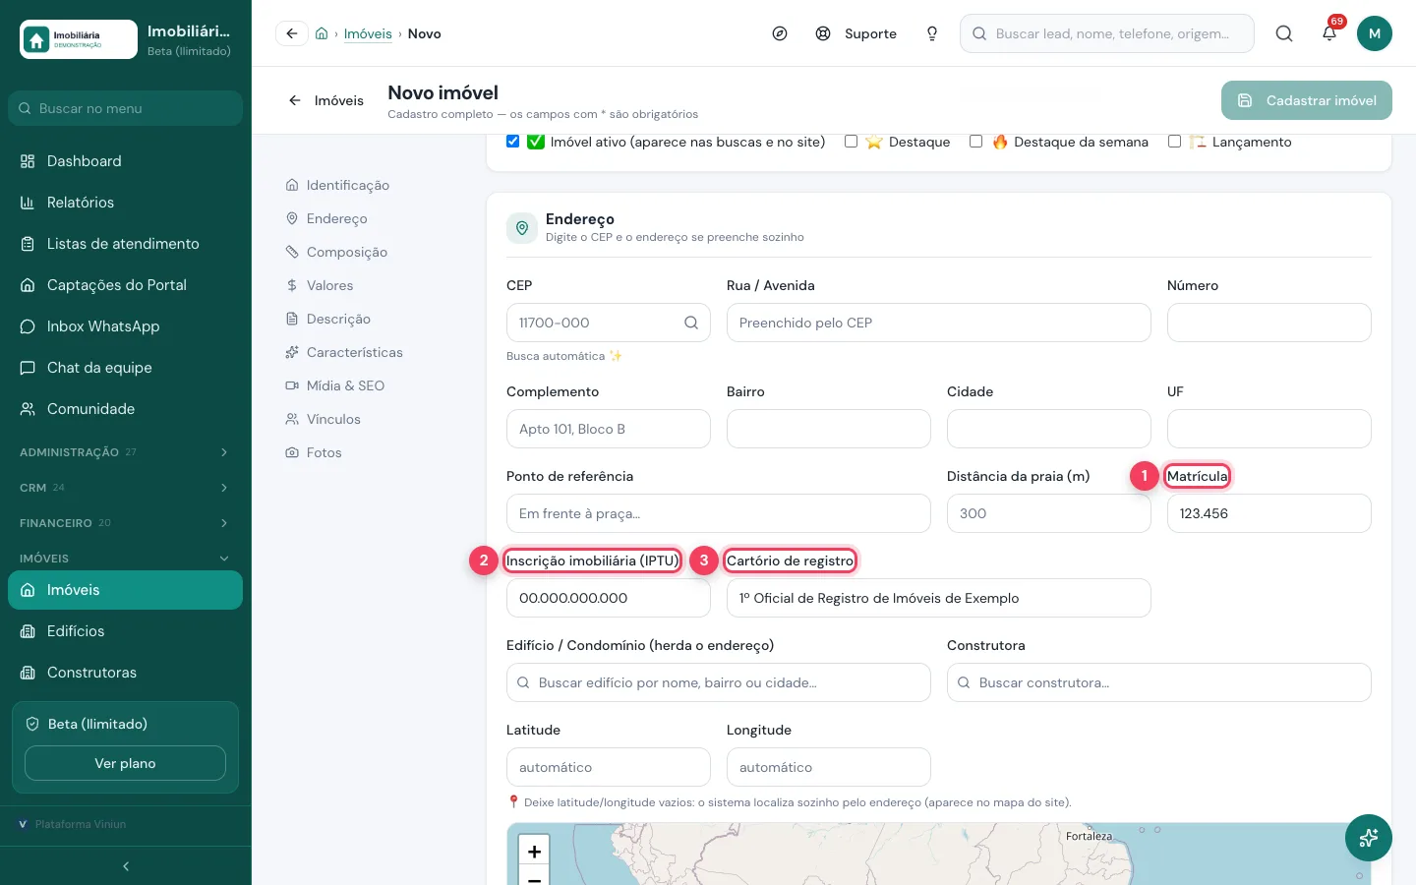Go back via Imóveis link in header
The height and width of the screenshot is (885, 1416).
(326, 100)
